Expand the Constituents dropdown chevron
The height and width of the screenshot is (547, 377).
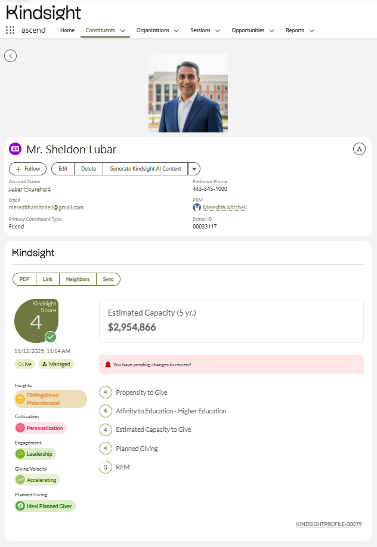point(122,30)
